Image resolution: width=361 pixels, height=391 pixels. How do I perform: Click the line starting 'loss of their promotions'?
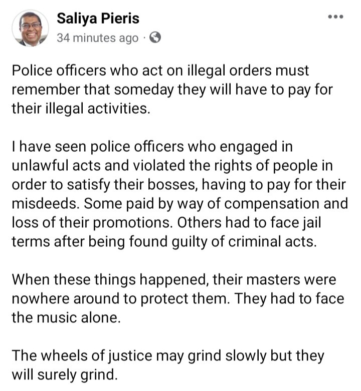click(166, 222)
